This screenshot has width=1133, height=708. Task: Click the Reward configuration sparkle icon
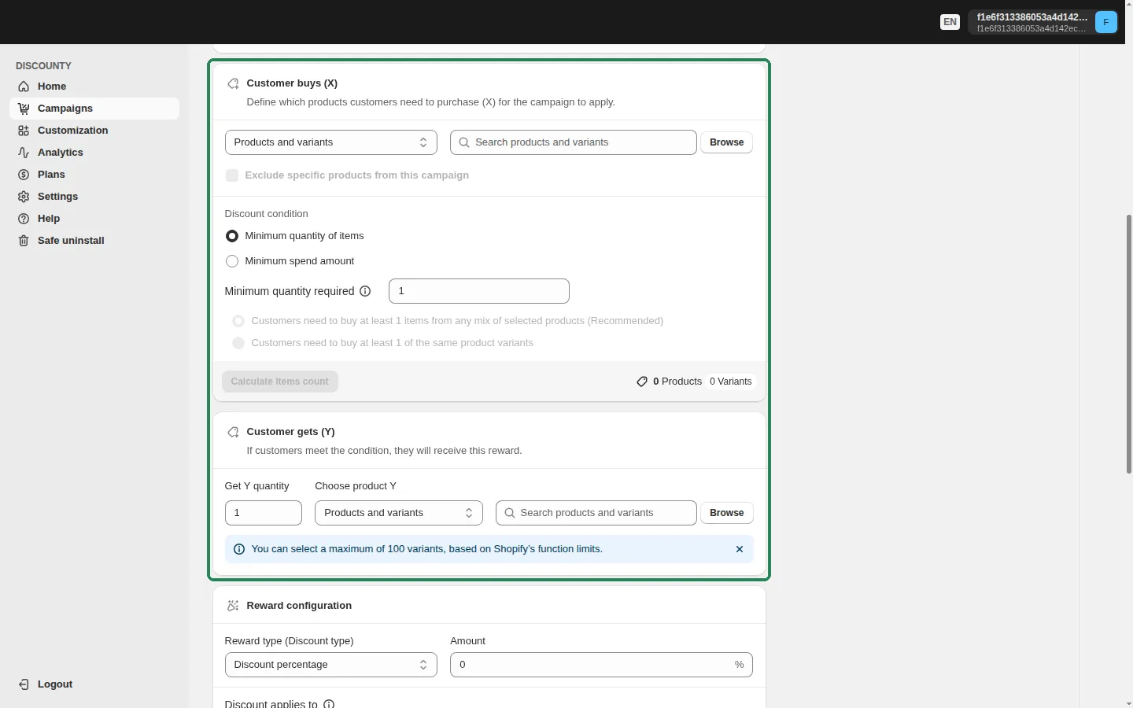[233, 606]
